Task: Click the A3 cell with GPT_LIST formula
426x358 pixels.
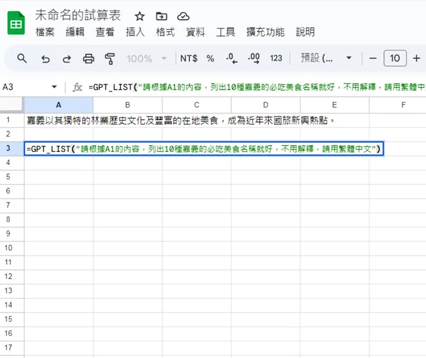Action: [x=204, y=148]
